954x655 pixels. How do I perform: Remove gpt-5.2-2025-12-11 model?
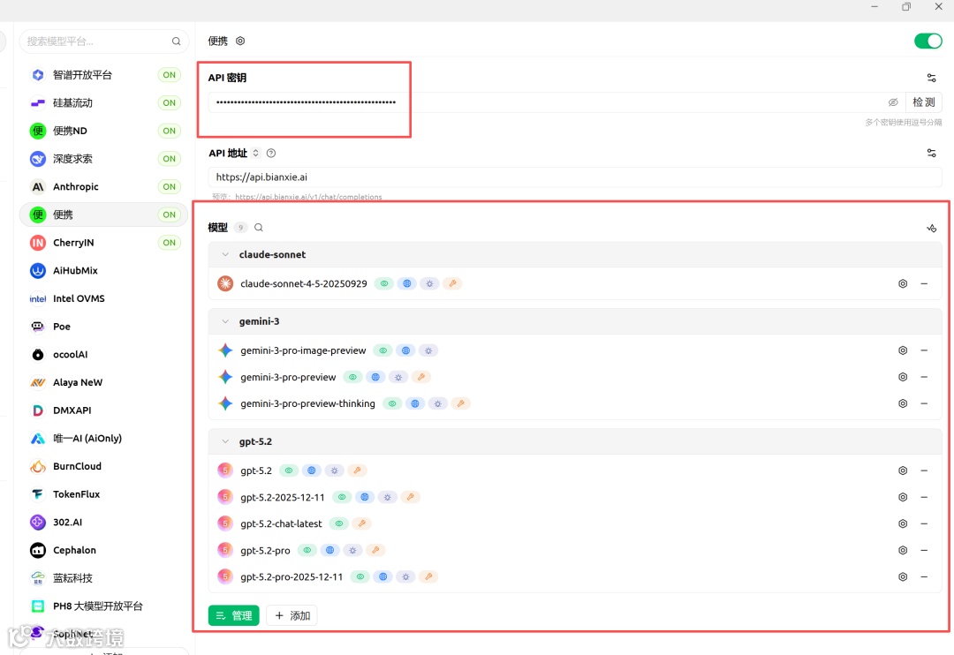(x=924, y=497)
